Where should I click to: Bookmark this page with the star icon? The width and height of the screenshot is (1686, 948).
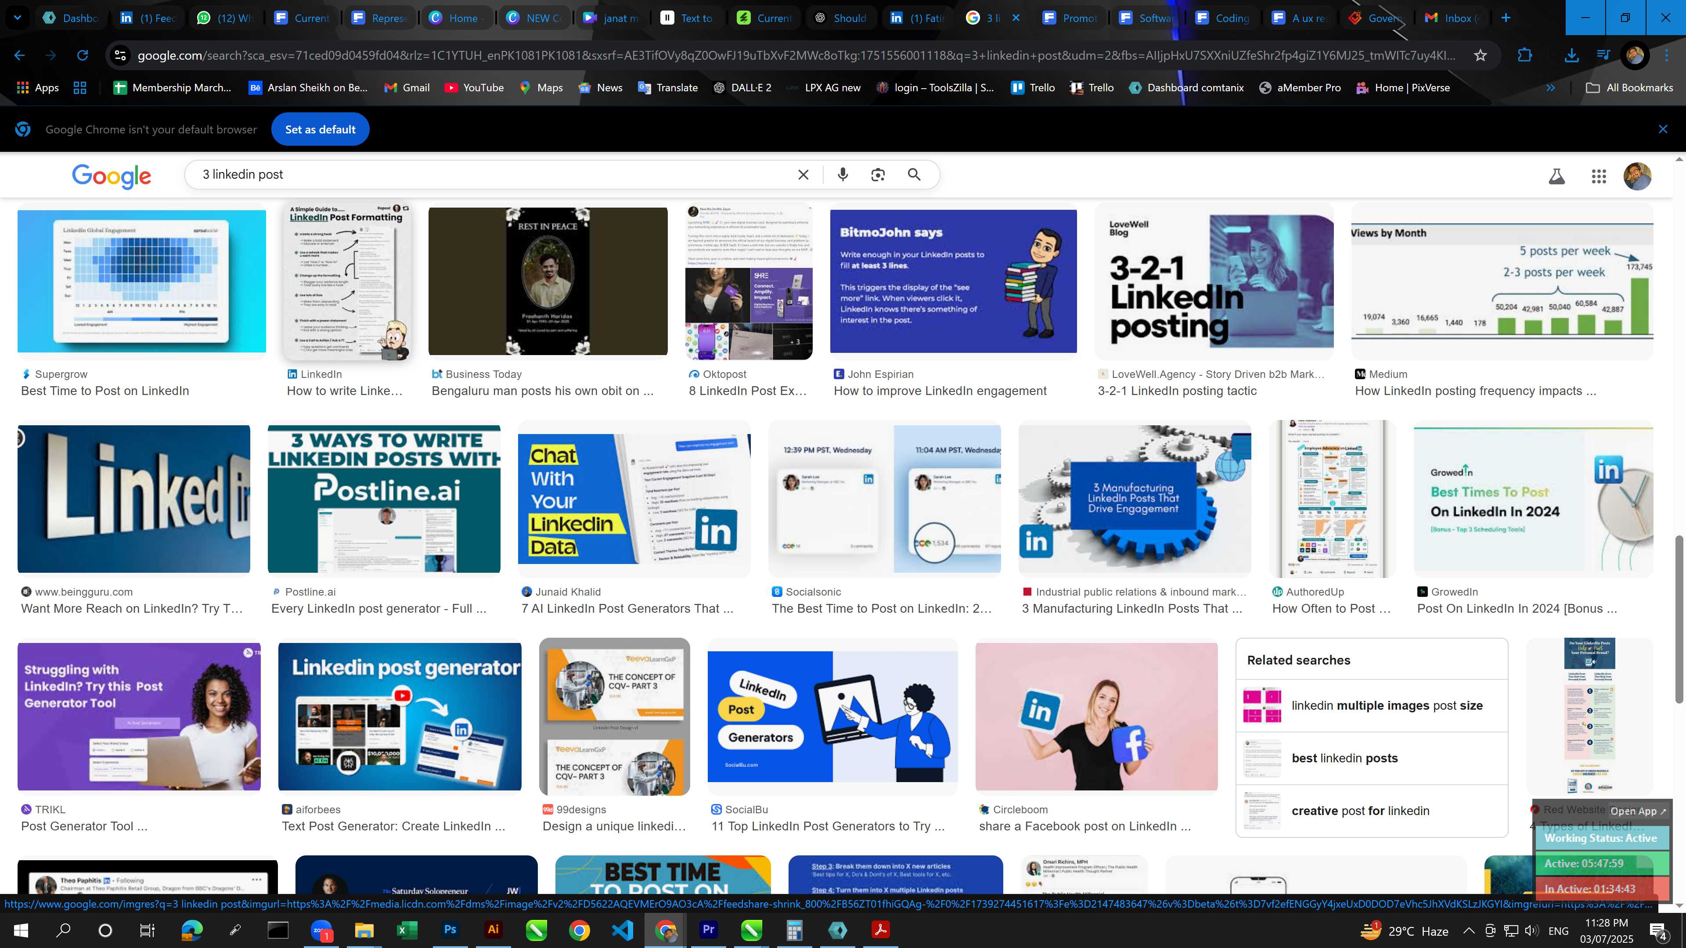[1481, 56]
